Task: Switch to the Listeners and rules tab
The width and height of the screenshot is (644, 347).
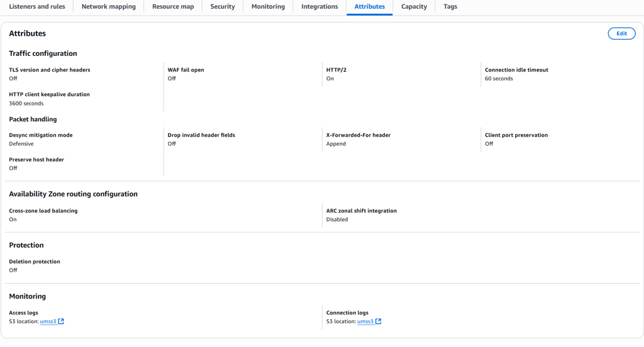Action: click(x=36, y=7)
